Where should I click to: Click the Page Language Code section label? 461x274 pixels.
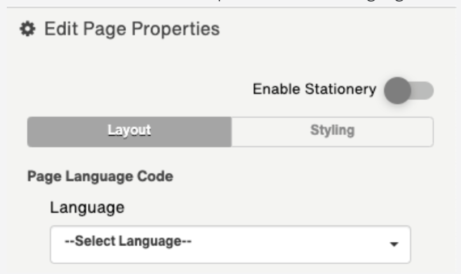click(100, 176)
